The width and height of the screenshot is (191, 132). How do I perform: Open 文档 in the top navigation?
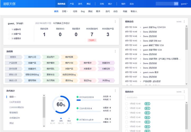point(102,4)
